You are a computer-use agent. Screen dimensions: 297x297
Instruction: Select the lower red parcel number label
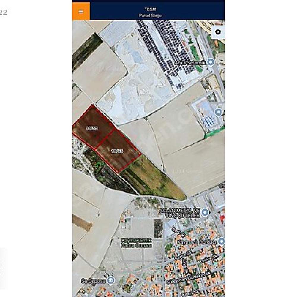coord(117,151)
